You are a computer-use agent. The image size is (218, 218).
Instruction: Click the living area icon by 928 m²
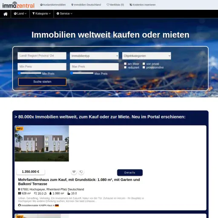click(20, 193)
